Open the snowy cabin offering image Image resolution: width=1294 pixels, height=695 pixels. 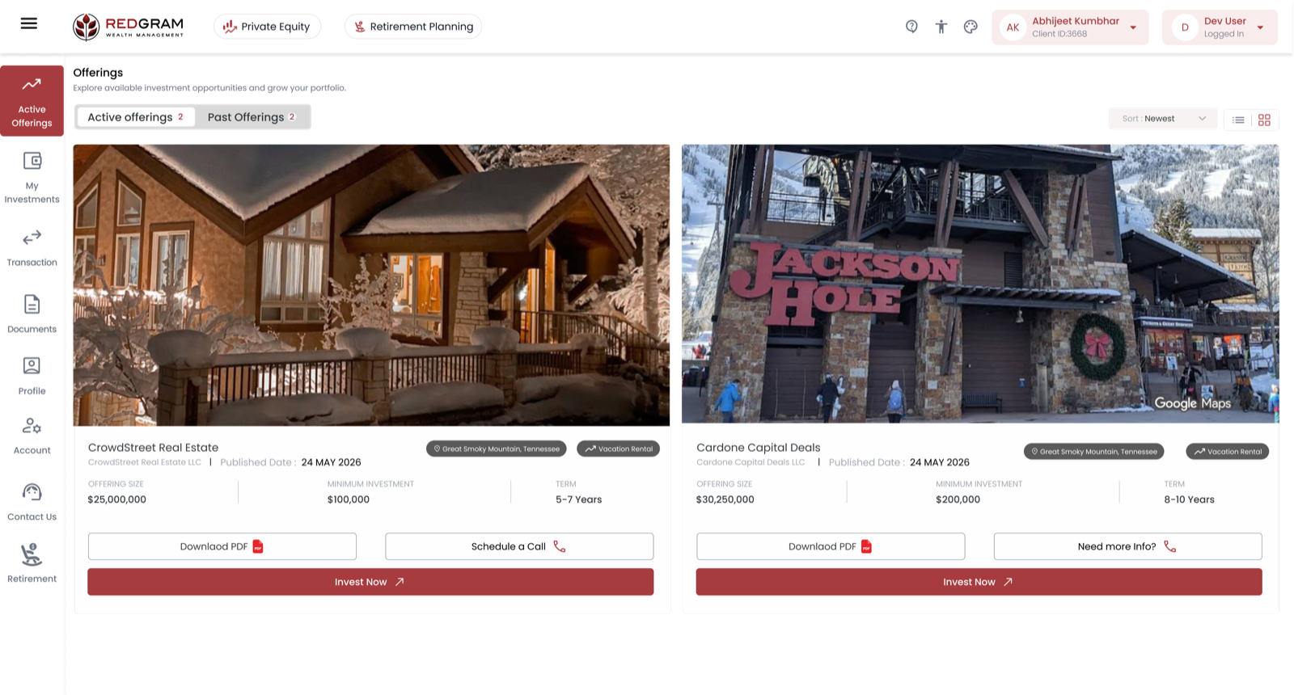(x=371, y=285)
